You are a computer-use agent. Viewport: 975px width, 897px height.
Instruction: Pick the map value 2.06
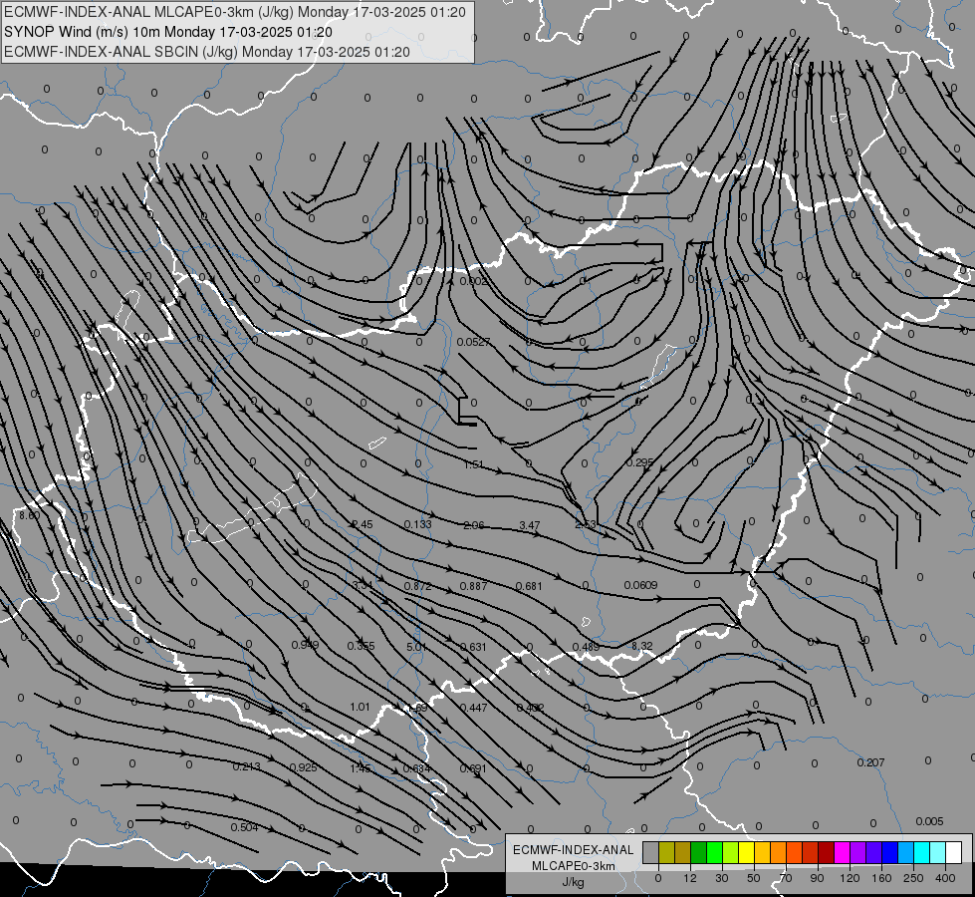click(x=474, y=525)
